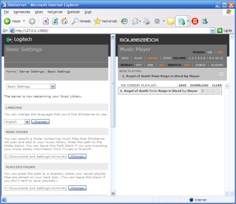The width and height of the screenshot is (236, 204).
Task: Set repeat to OFF
Action: [138, 65]
